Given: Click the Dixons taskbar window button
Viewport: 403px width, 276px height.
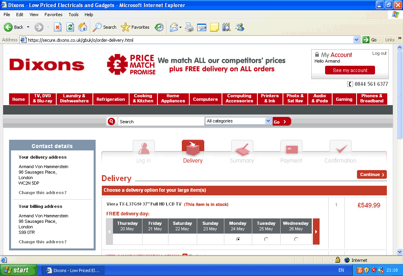Looking at the screenshot, I should point(73,270).
